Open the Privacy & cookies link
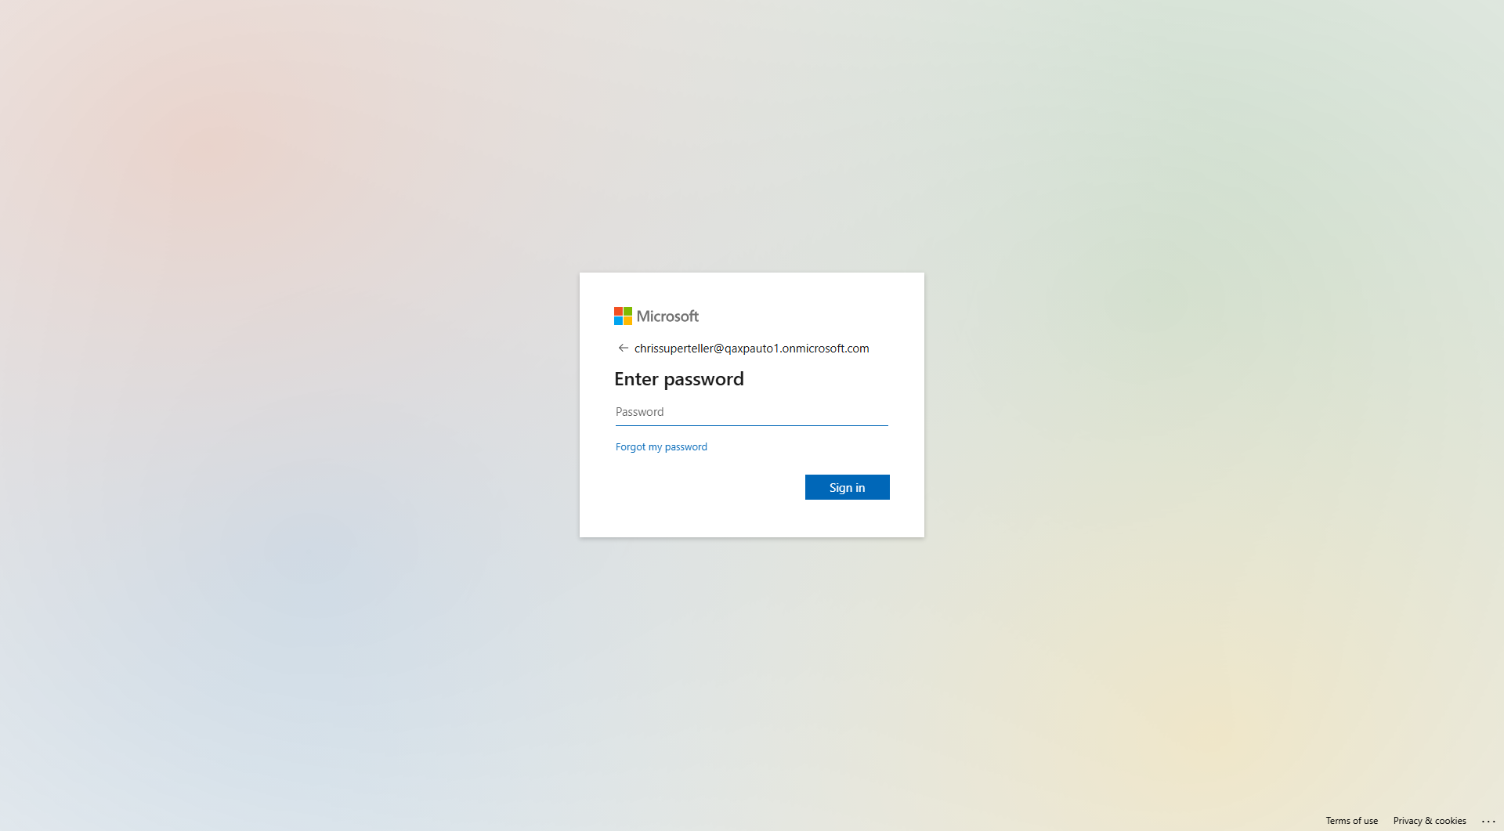 tap(1429, 821)
